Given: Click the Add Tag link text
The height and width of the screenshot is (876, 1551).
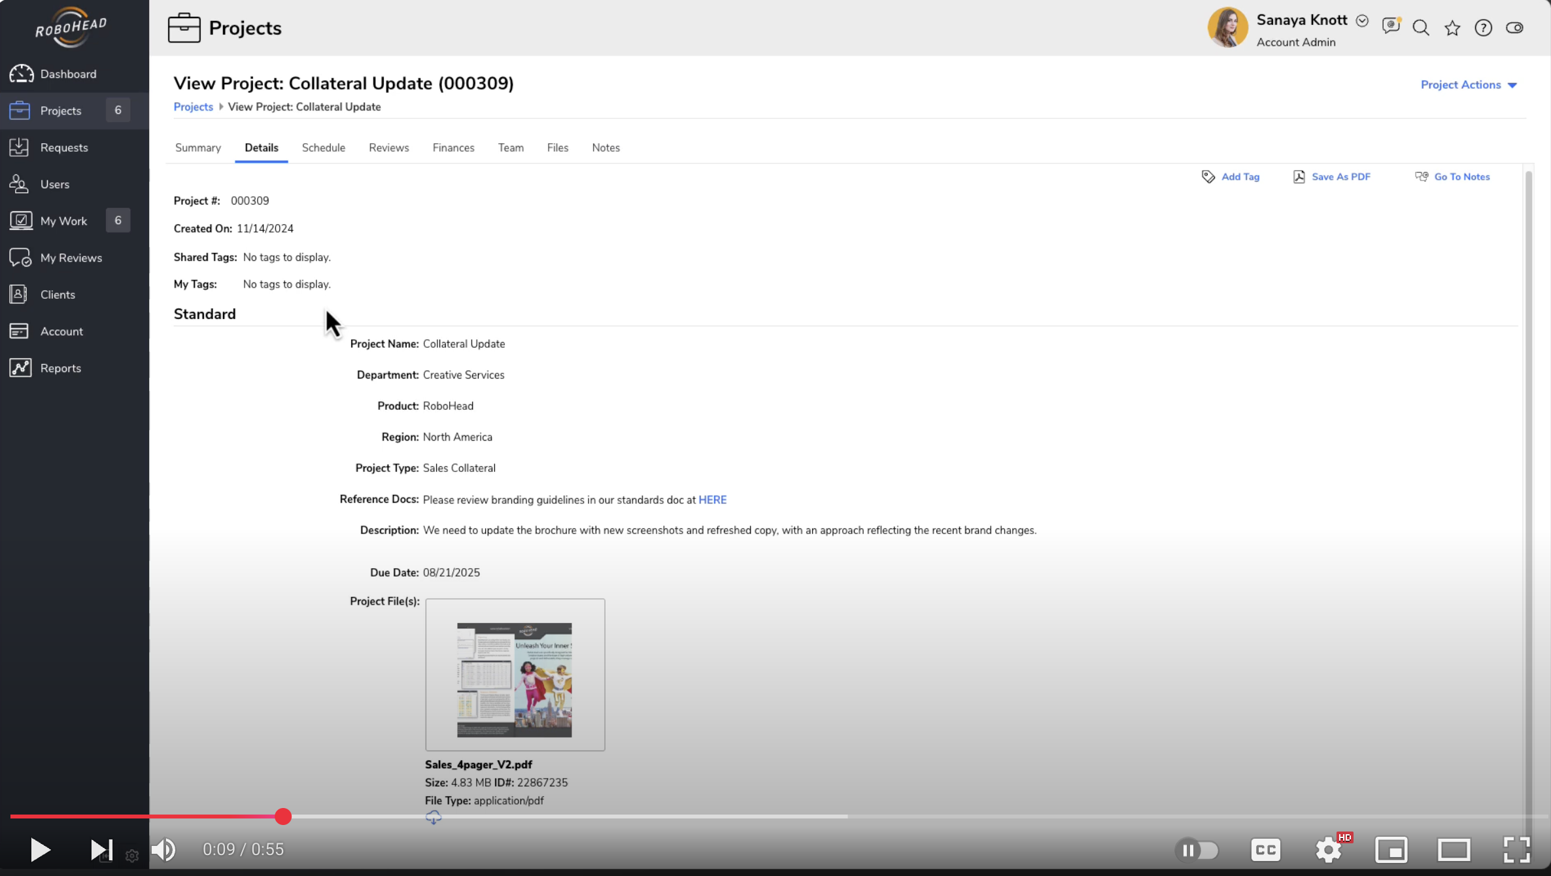Looking at the screenshot, I should pos(1240,177).
